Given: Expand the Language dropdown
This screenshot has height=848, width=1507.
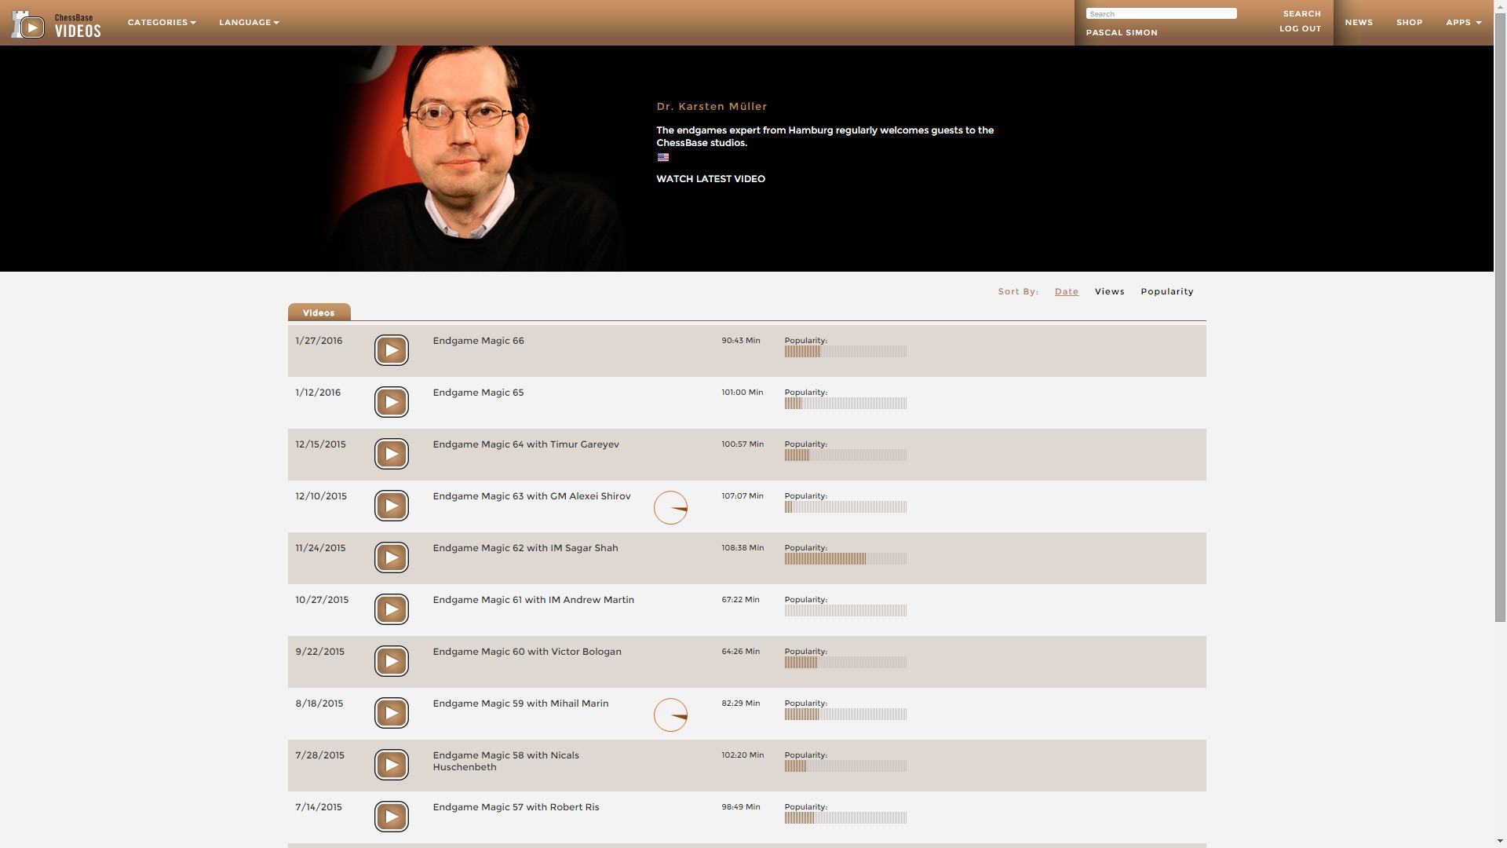Looking at the screenshot, I should pyautogui.click(x=249, y=23).
